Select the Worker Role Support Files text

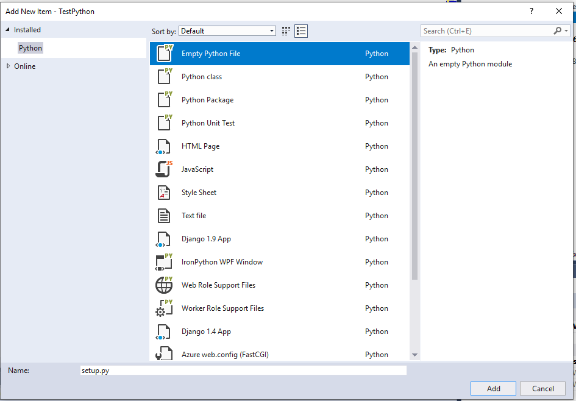pyautogui.click(x=222, y=308)
